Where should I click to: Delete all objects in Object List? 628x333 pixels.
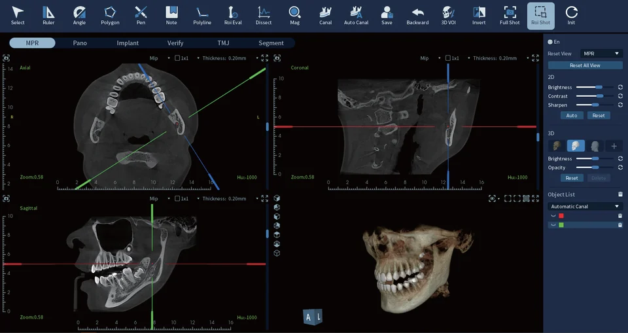(x=620, y=194)
